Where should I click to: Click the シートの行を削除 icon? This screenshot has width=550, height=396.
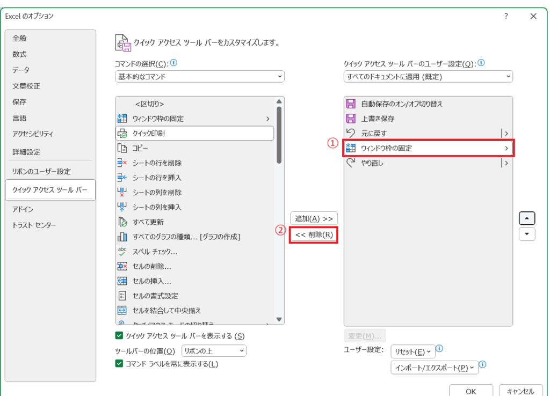coord(122,163)
